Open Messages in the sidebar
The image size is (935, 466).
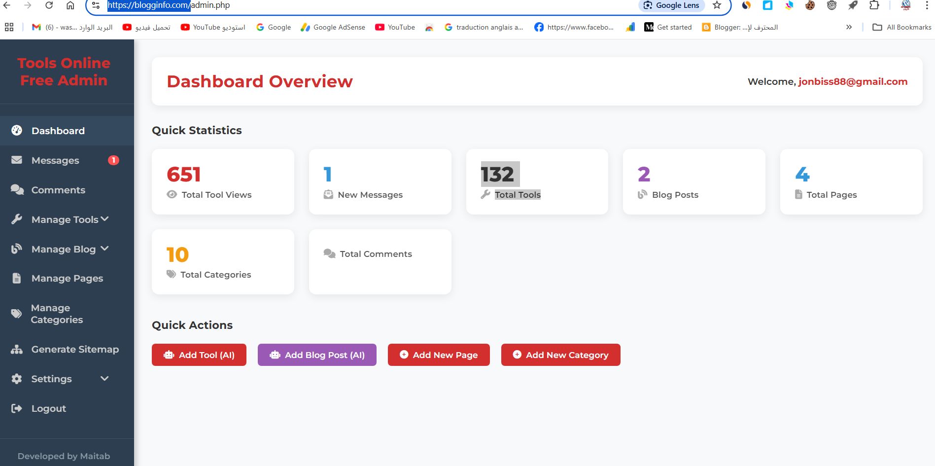click(67, 160)
